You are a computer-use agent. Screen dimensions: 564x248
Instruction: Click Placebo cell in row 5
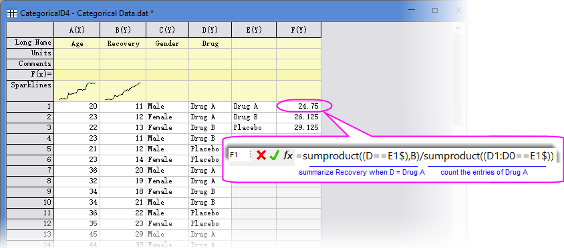[210, 149]
